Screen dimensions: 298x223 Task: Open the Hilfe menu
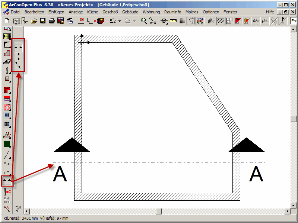270,12
